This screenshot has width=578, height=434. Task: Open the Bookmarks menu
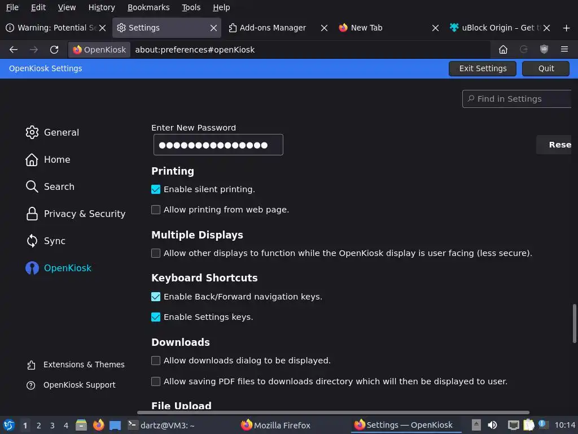click(148, 7)
